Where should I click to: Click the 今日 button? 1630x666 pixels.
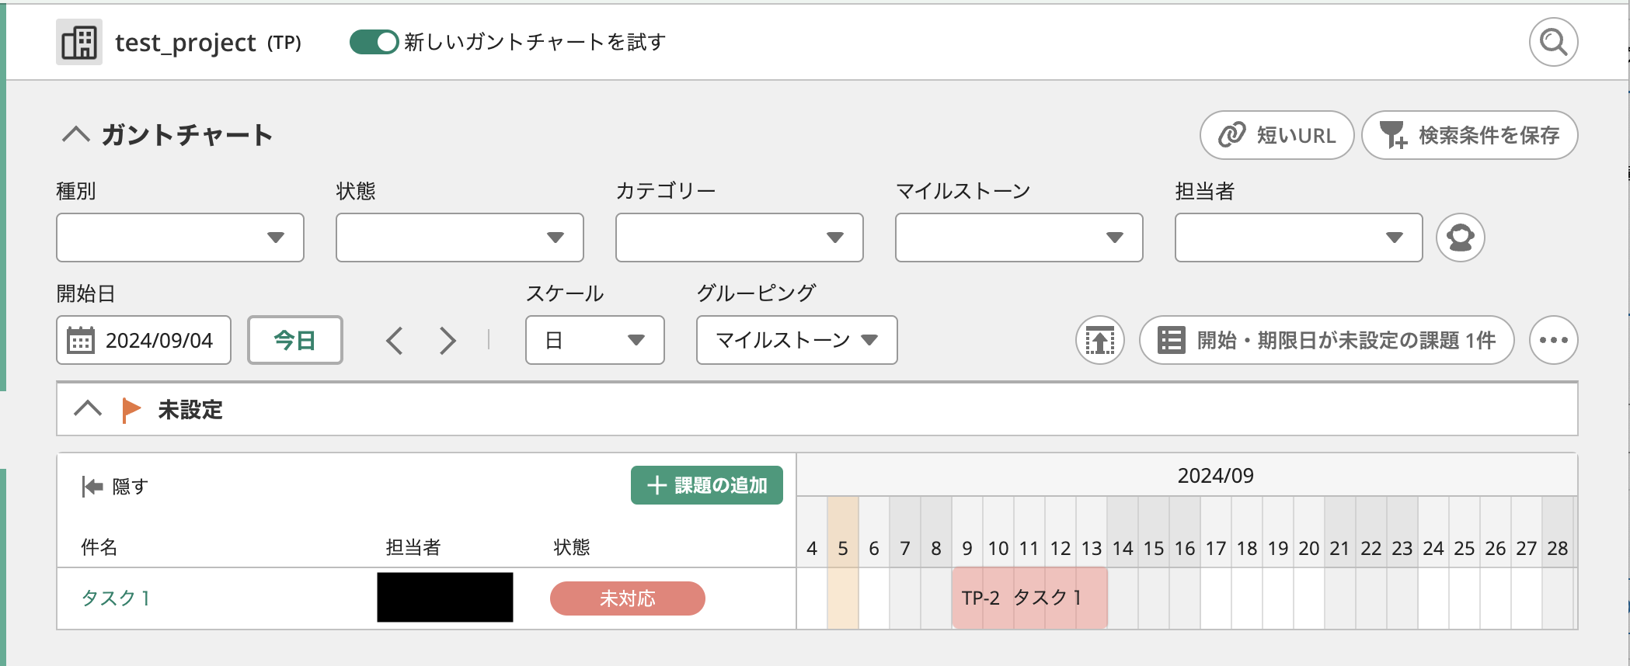click(x=295, y=340)
